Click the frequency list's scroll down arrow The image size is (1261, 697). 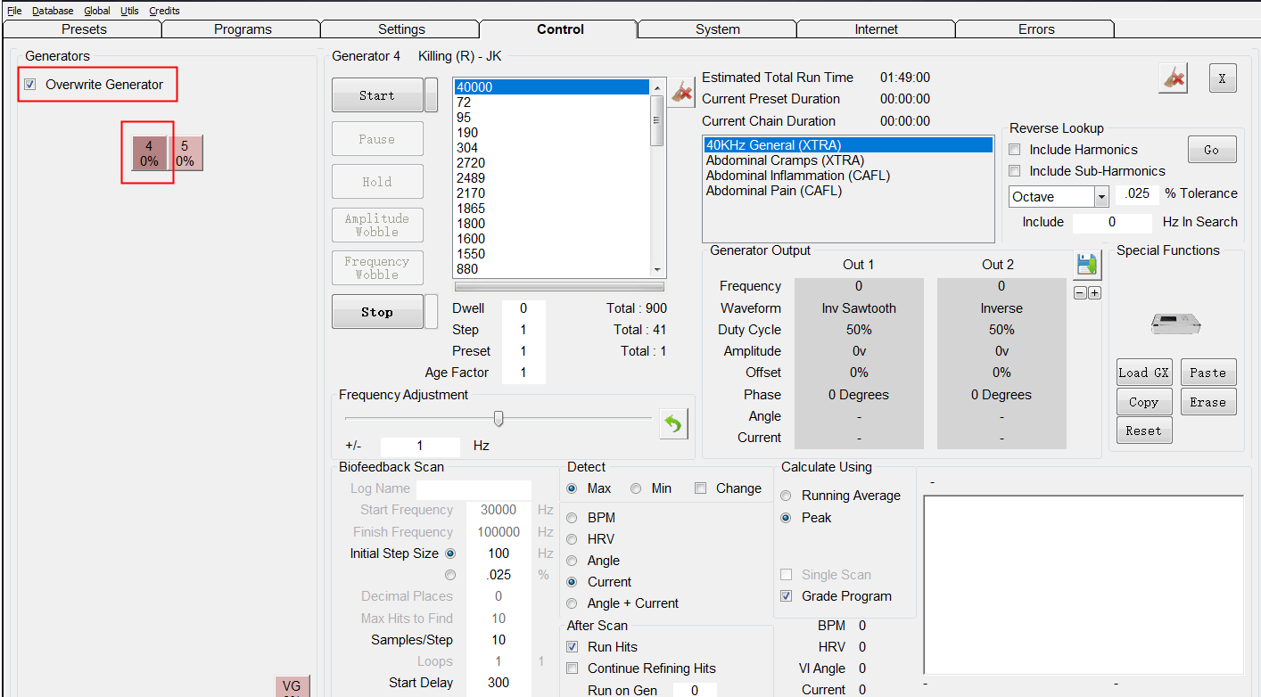pyautogui.click(x=657, y=270)
